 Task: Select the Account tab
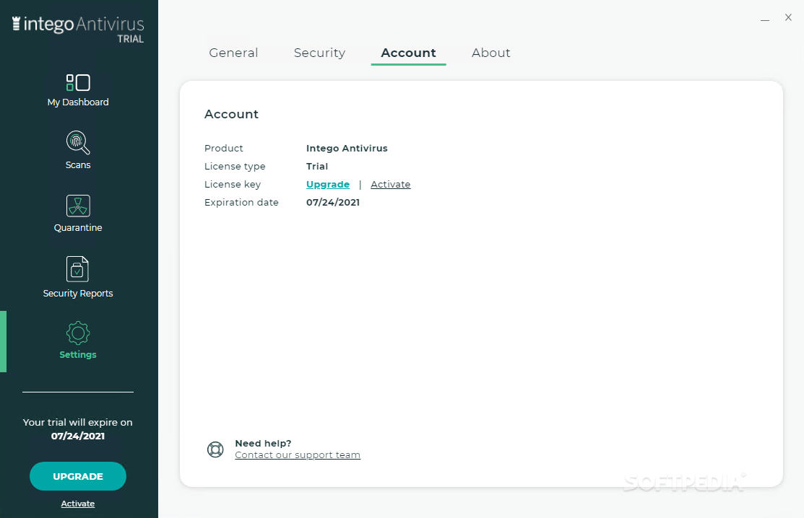408,53
